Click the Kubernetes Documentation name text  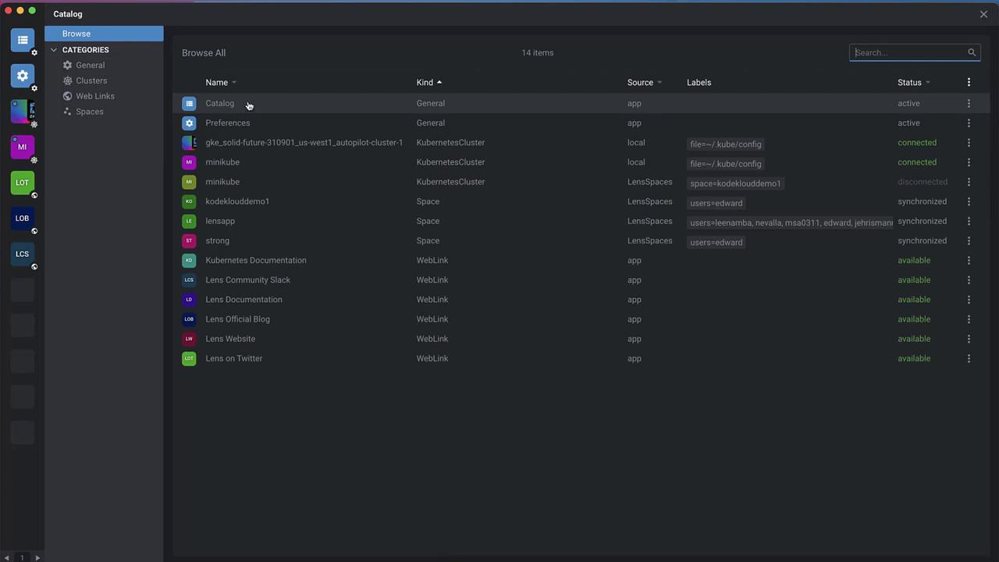point(256,260)
